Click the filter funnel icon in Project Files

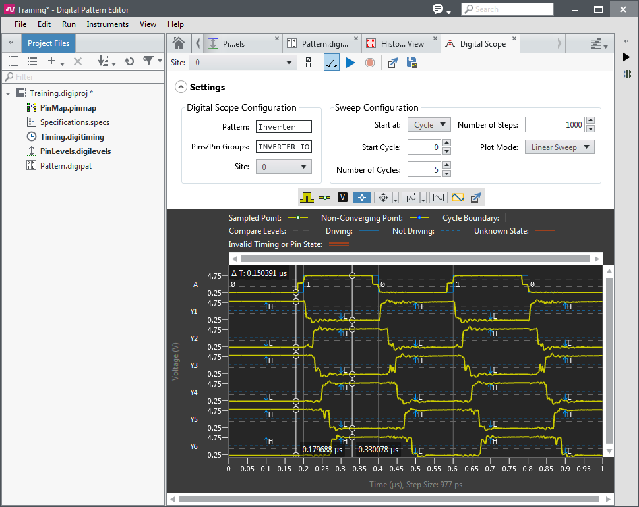148,61
